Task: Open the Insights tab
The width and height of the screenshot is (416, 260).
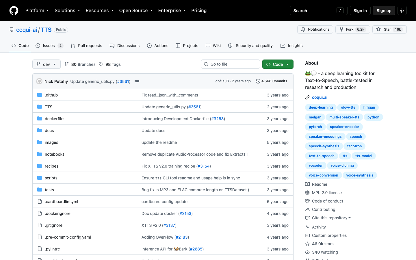Action: (291, 46)
